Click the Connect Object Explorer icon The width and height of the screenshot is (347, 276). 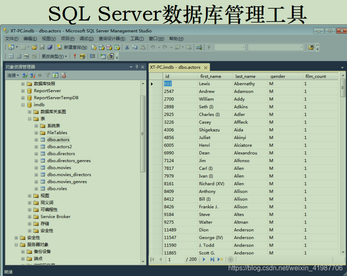tap(24, 76)
